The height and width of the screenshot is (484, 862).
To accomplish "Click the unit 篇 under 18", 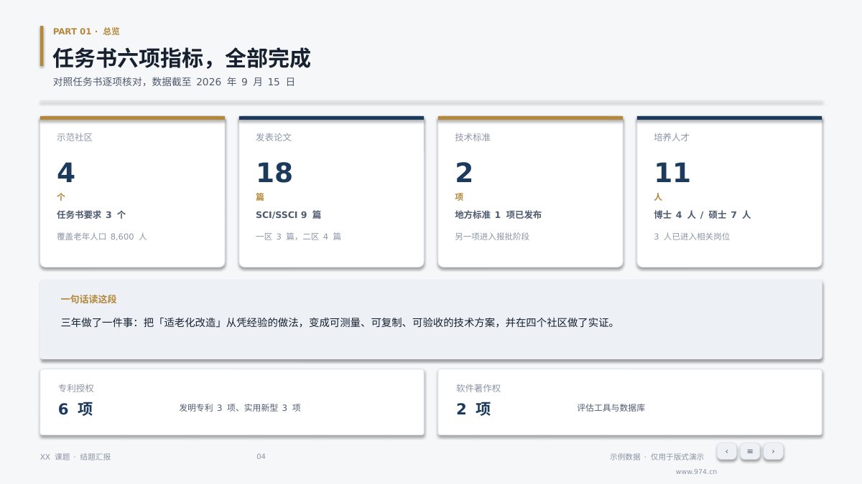I will coord(260,196).
